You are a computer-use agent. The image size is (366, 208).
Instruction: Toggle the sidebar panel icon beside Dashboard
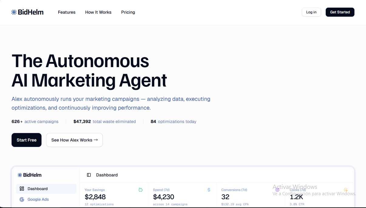(x=89, y=175)
